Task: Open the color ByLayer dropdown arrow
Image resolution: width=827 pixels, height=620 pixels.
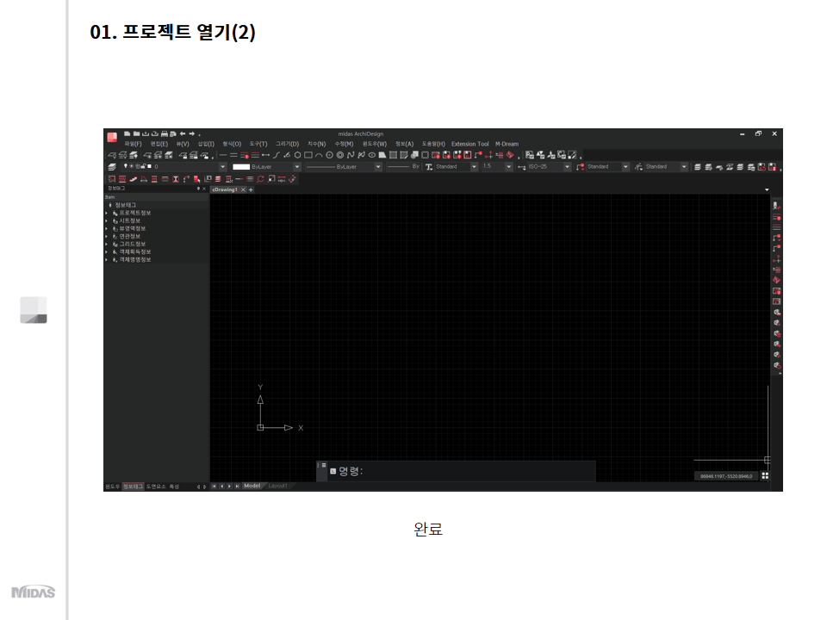Action: (x=297, y=166)
